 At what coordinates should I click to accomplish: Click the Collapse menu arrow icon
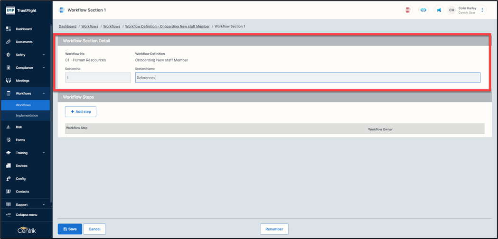pos(9,215)
